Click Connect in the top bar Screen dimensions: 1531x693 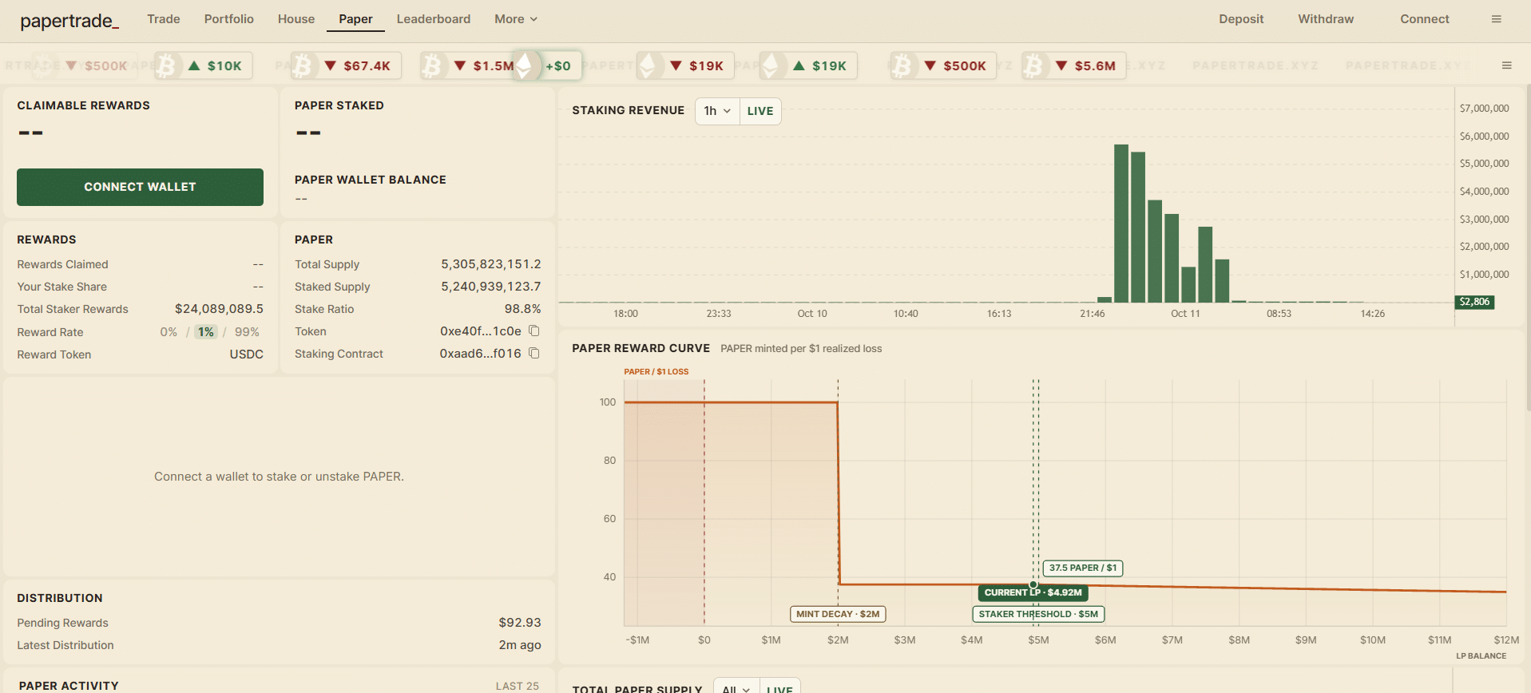1425,19
